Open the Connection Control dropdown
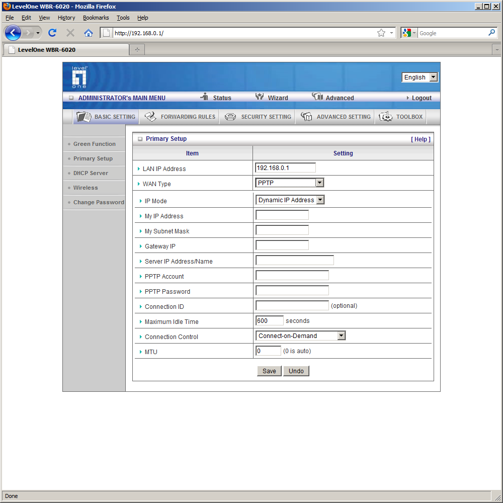Screen dimensions: 503x503 tap(301, 336)
